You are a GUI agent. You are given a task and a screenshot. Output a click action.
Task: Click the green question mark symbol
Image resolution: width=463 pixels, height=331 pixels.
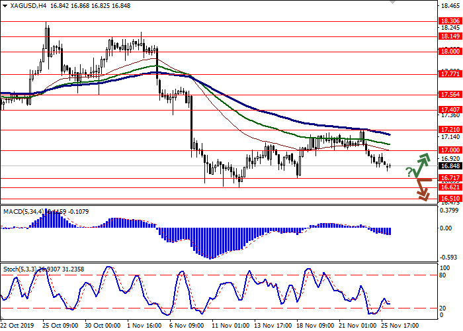tap(409, 172)
